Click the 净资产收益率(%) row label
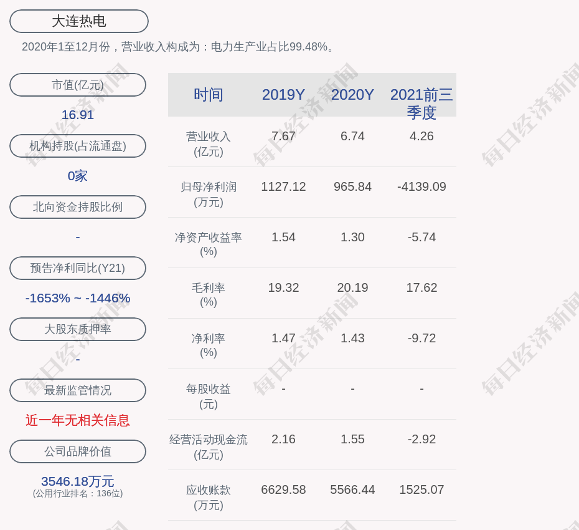This screenshot has width=579, height=530. 209,244
